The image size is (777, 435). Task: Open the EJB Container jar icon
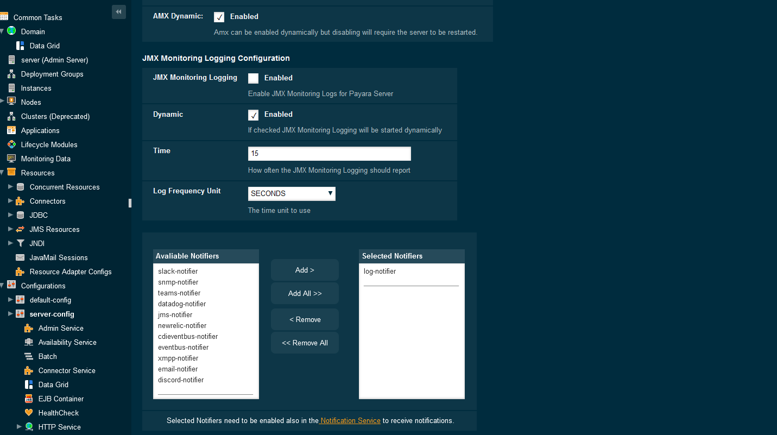click(29, 399)
